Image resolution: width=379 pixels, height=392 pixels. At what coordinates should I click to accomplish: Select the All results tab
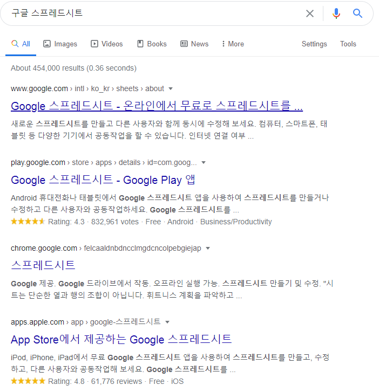pos(21,44)
